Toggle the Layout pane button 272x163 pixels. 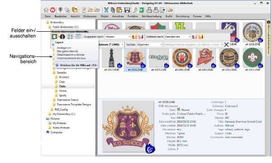54,37
